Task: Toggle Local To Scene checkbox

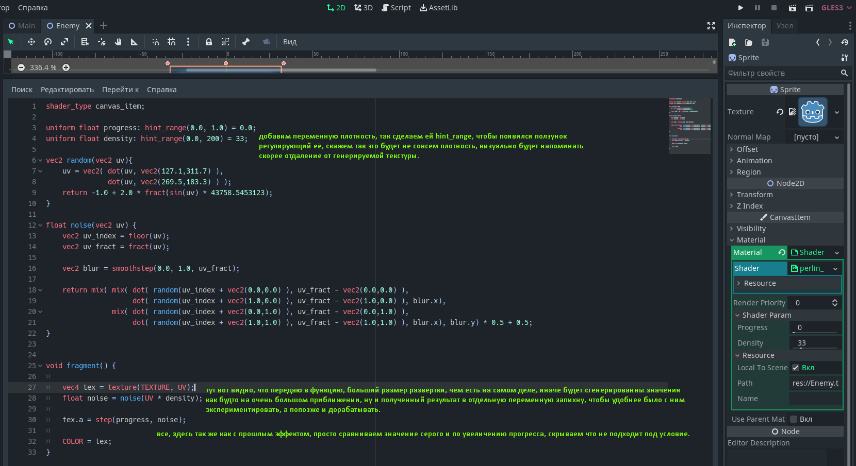Action: click(x=796, y=368)
